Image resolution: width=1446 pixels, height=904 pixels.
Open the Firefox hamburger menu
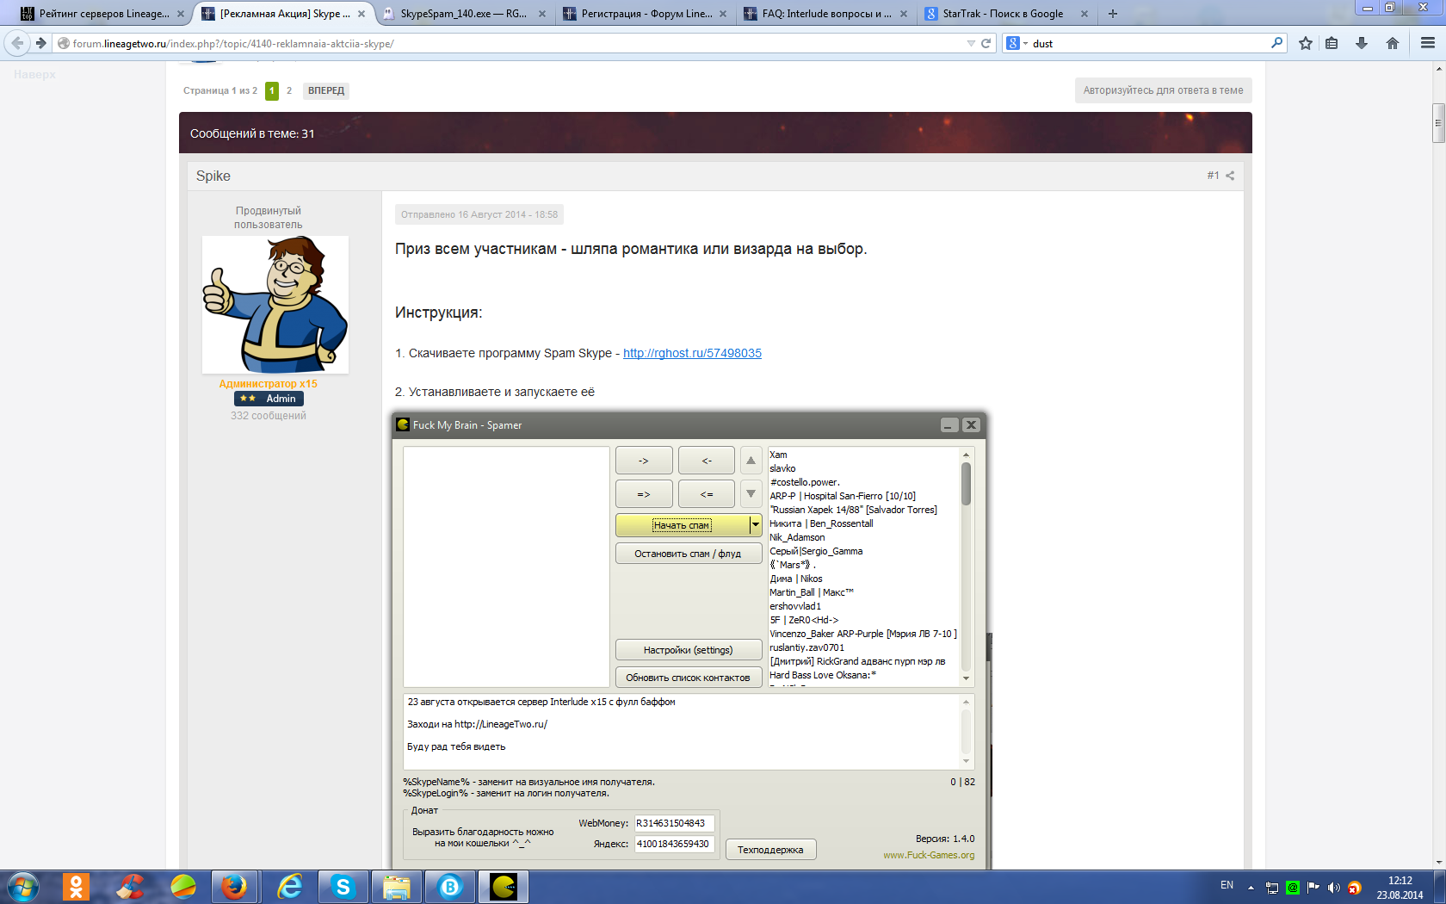point(1428,43)
